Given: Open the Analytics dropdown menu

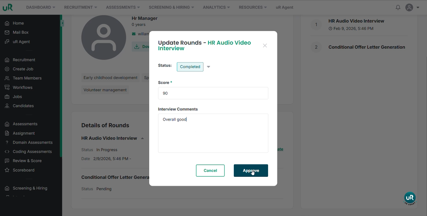Looking at the screenshot, I should 216,7.
